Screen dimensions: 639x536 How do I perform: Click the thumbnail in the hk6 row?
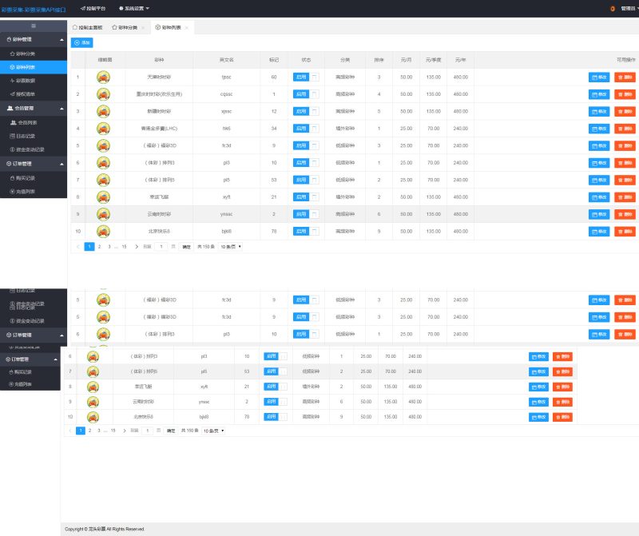pos(104,129)
